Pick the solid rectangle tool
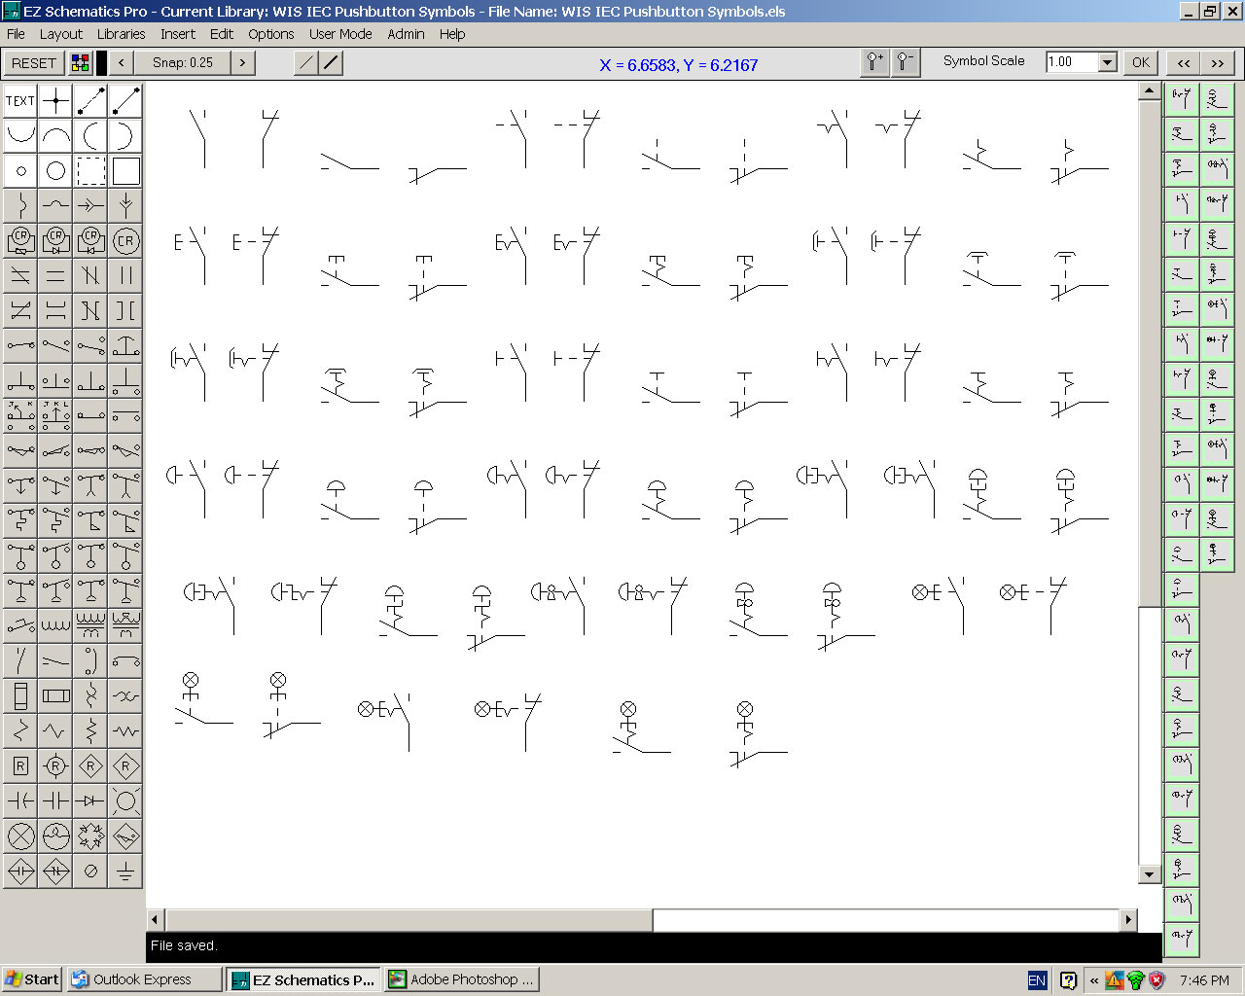This screenshot has width=1245, height=996. 125,170
